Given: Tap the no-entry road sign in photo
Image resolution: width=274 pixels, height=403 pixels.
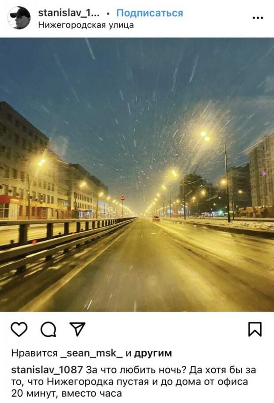Looking at the screenshot, I should pyautogui.click(x=122, y=198).
